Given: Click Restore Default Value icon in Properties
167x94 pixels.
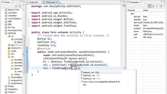Looking at the screenshot, I should tap(157, 6).
